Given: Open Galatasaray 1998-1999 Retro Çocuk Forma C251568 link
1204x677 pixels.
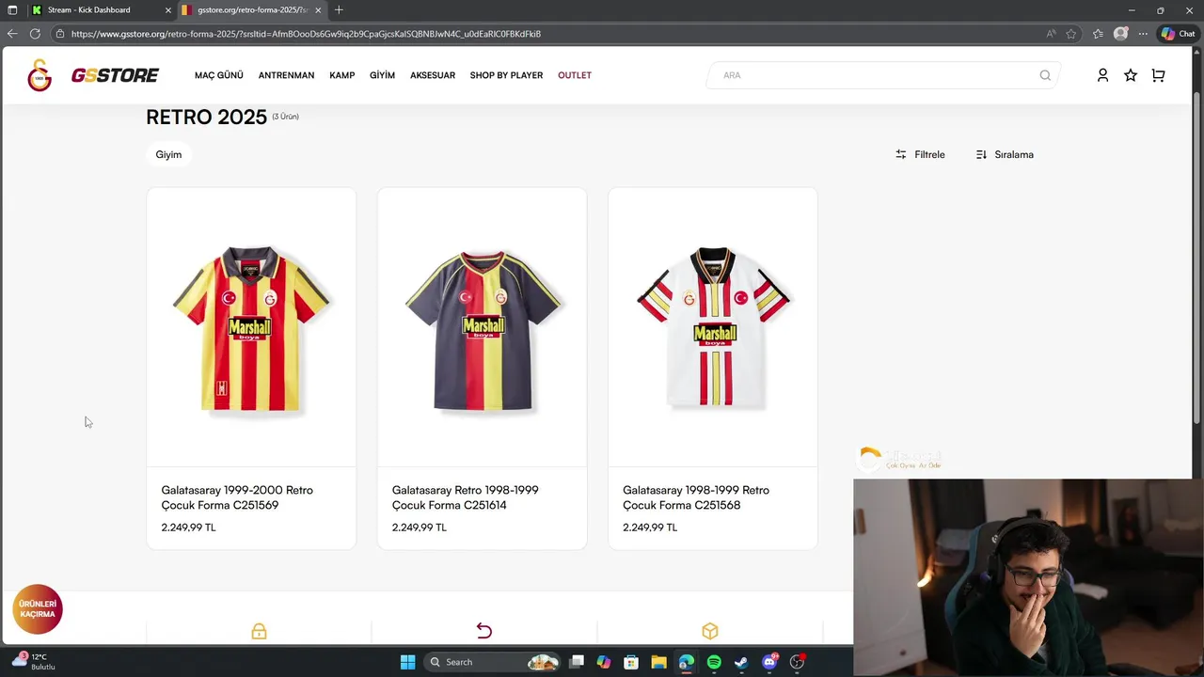Looking at the screenshot, I should [x=696, y=497].
